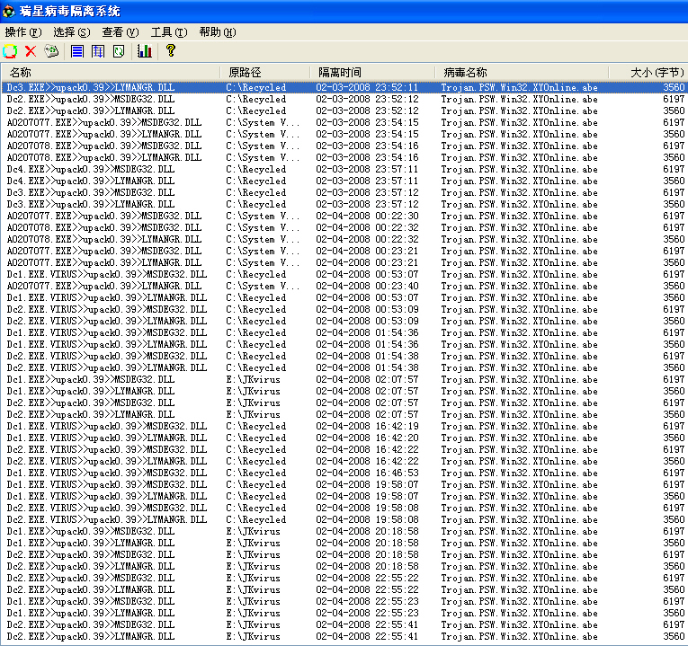Select the Dc4.EXE>>upack0.39>>LYMANGR.DLL entry
Screen dimensions: 688x646
(x=91, y=181)
